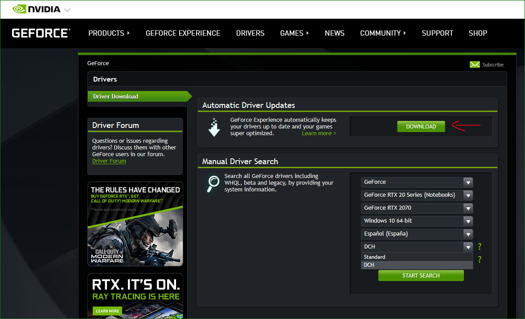Viewport: 525px width, 319px height.
Task: Open the GeForce product type dropdown
Action: pyautogui.click(x=417, y=182)
